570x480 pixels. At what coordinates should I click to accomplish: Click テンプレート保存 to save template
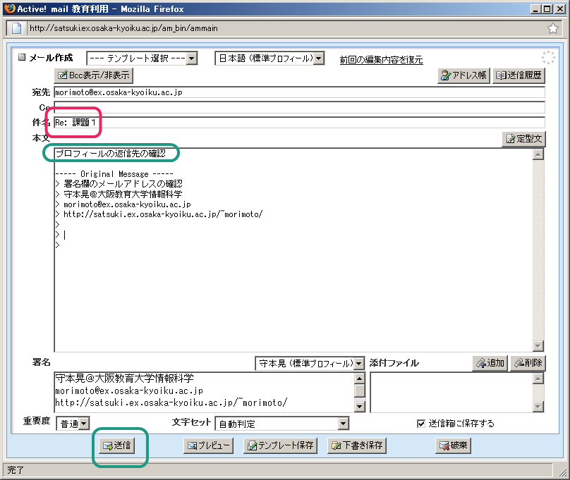280,445
